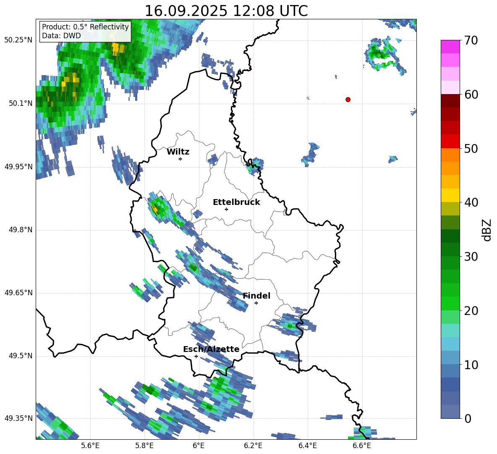Click the 49.95°N latitude label
The width and height of the screenshot is (497, 454).
(18, 167)
